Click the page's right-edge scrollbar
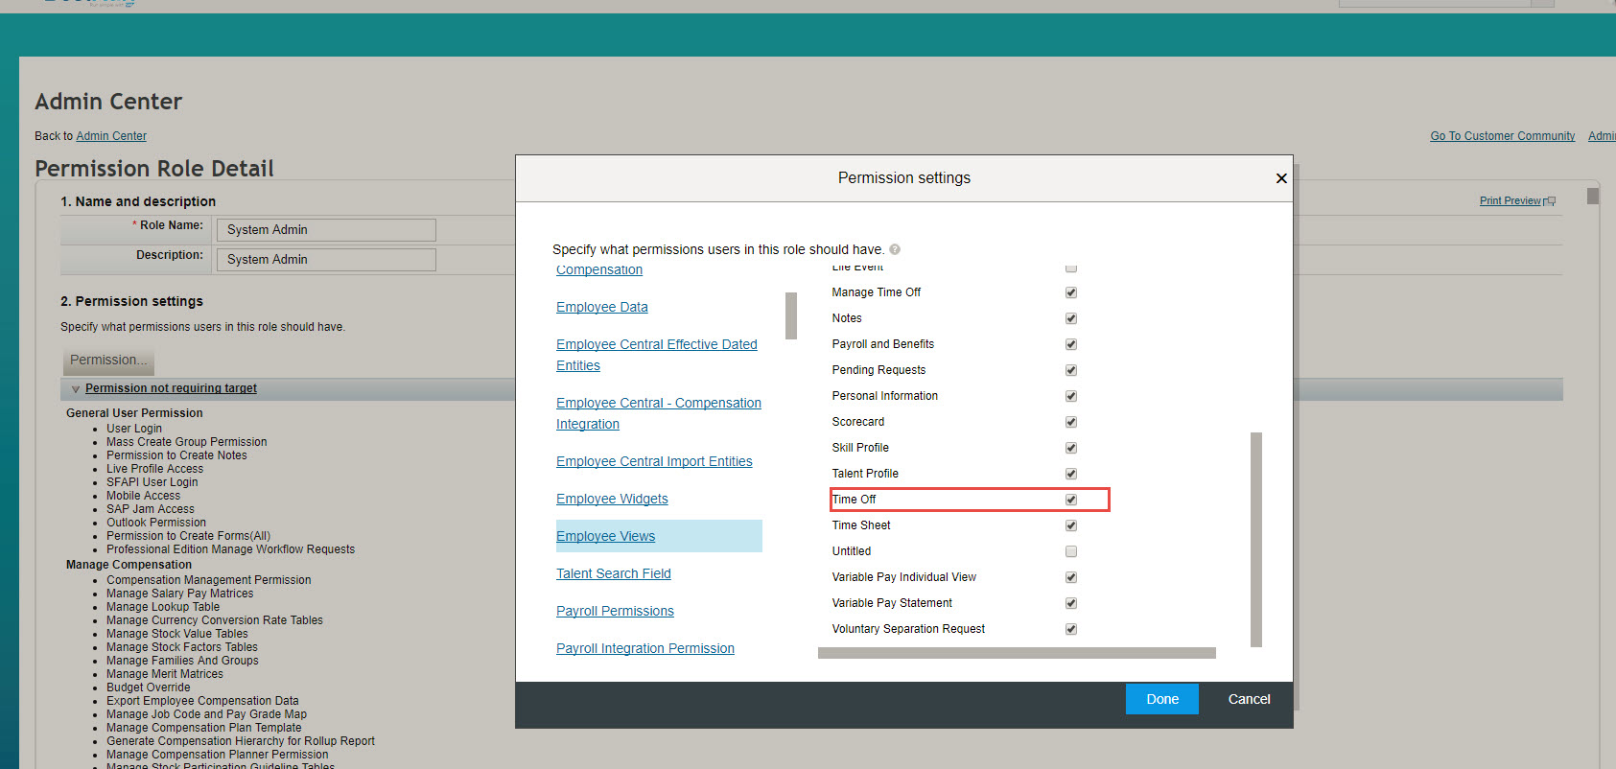 (x=1593, y=196)
